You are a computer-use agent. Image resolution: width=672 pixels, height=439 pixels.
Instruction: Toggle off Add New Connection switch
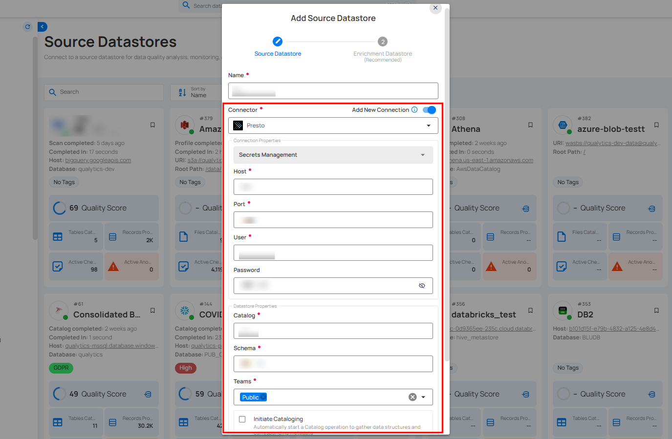coord(430,110)
